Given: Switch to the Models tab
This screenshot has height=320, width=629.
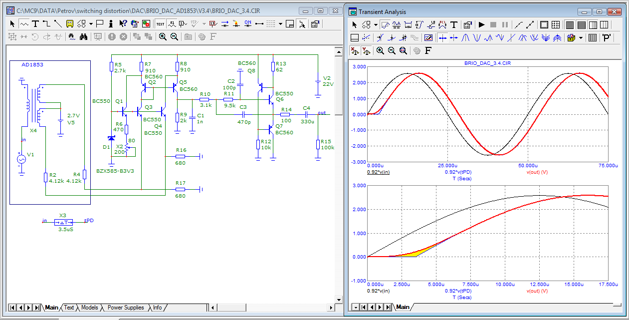Looking at the screenshot, I should pyautogui.click(x=89, y=308).
